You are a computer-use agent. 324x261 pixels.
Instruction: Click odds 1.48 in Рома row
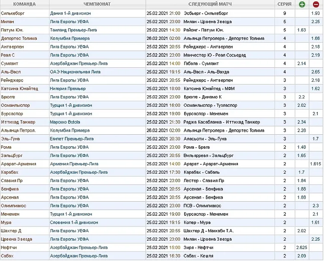pyautogui.click(x=301, y=147)
